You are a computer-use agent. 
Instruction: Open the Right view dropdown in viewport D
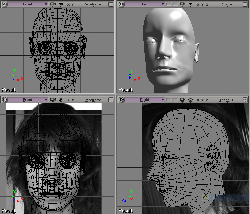[x=145, y=100]
